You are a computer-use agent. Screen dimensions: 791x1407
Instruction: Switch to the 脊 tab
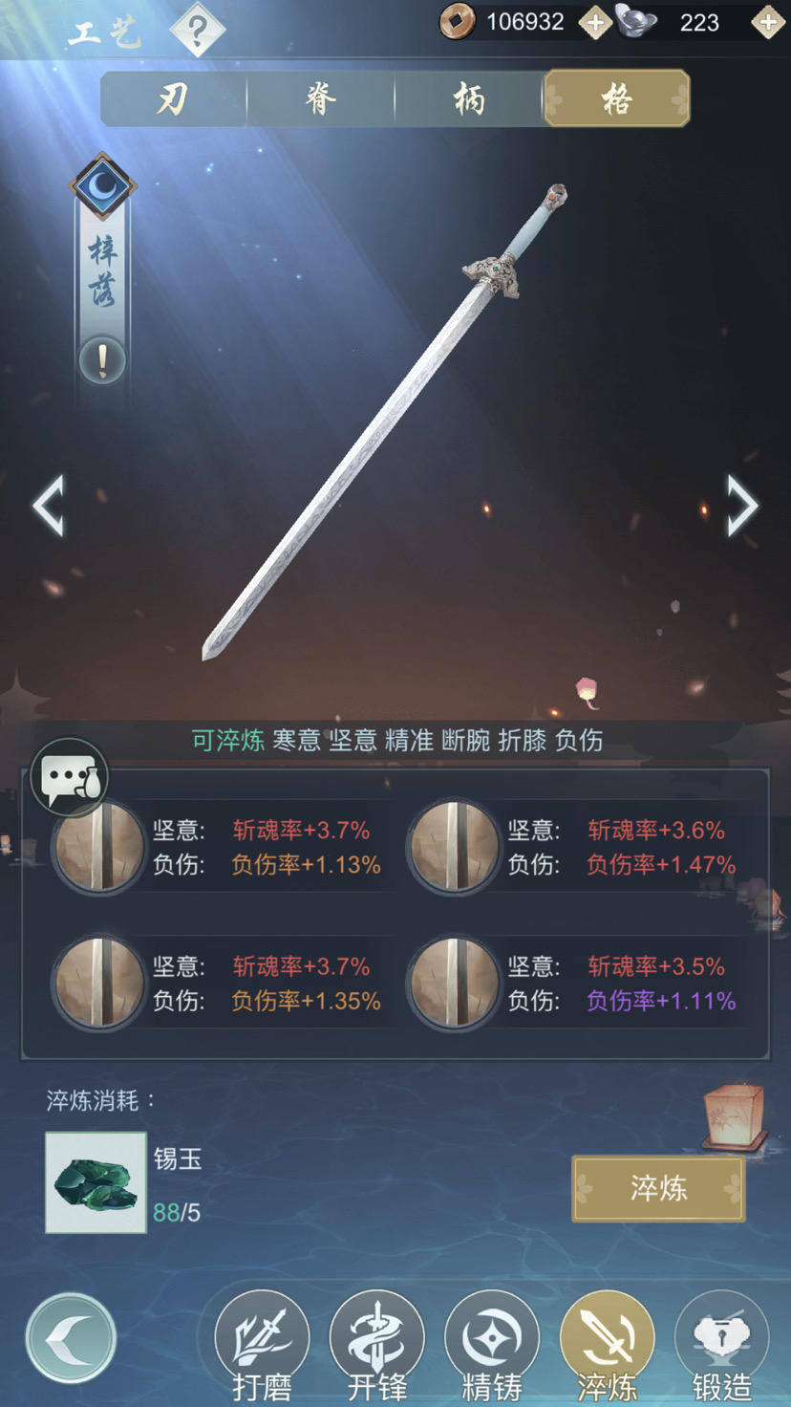click(x=321, y=98)
